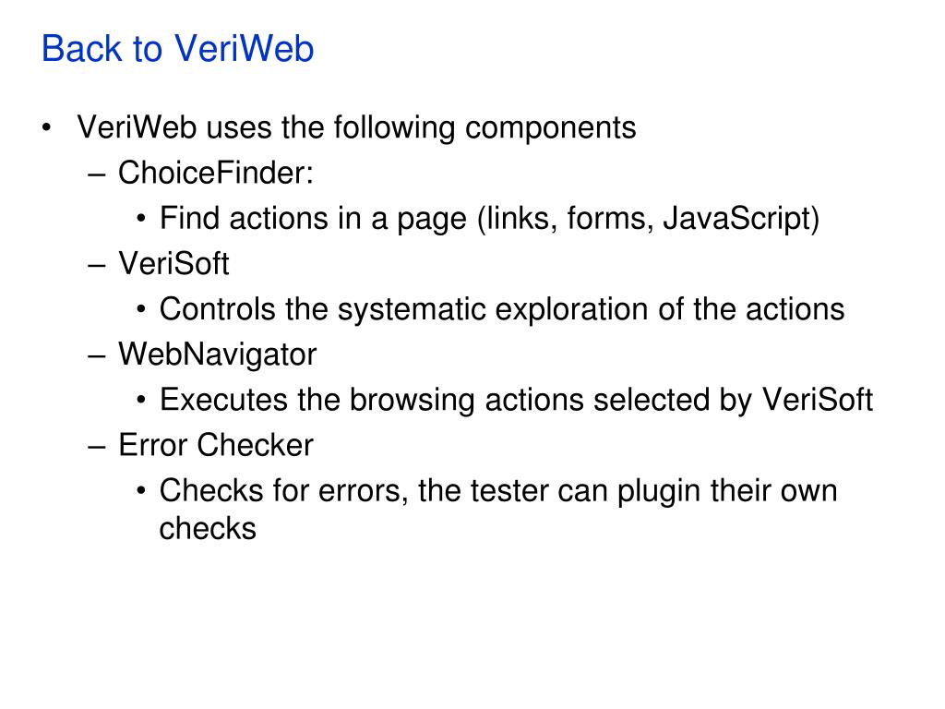Click the ChoiceFinder heading
The width and height of the screenshot is (945, 709).
click(216, 173)
